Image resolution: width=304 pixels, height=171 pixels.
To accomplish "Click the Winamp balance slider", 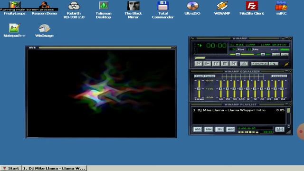I will (x=263, y=55).
